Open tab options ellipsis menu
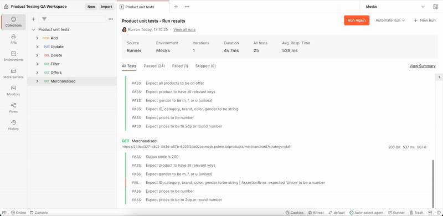 click(187, 7)
